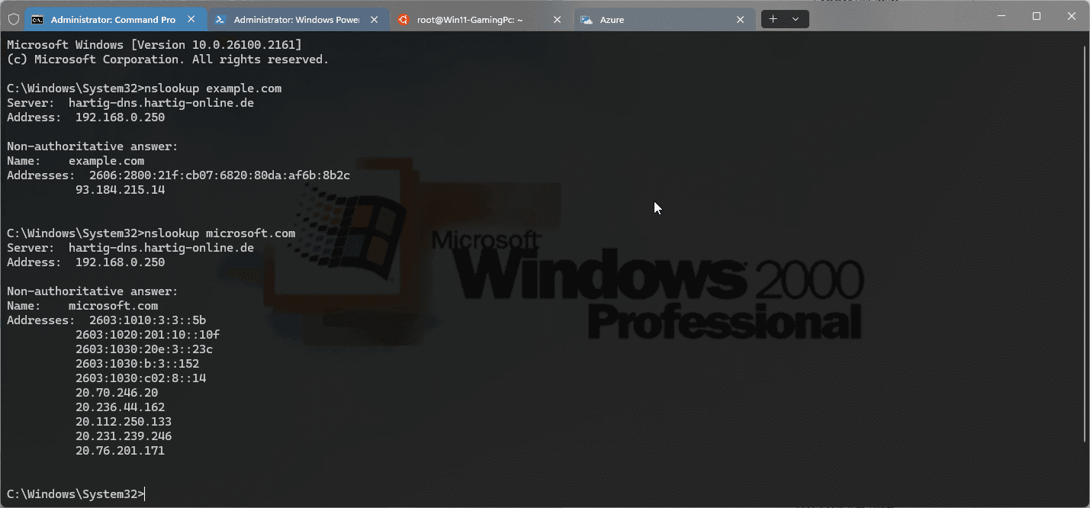Click the microsoft.com IP 20.76.201.171
The height and width of the screenshot is (508, 1090).
coord(120,450)
